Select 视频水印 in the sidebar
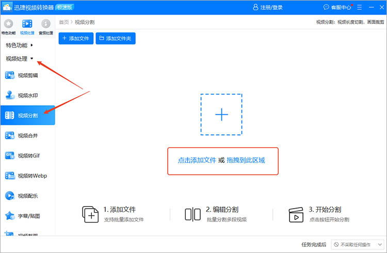387x253 pixels. click(27, 95)
